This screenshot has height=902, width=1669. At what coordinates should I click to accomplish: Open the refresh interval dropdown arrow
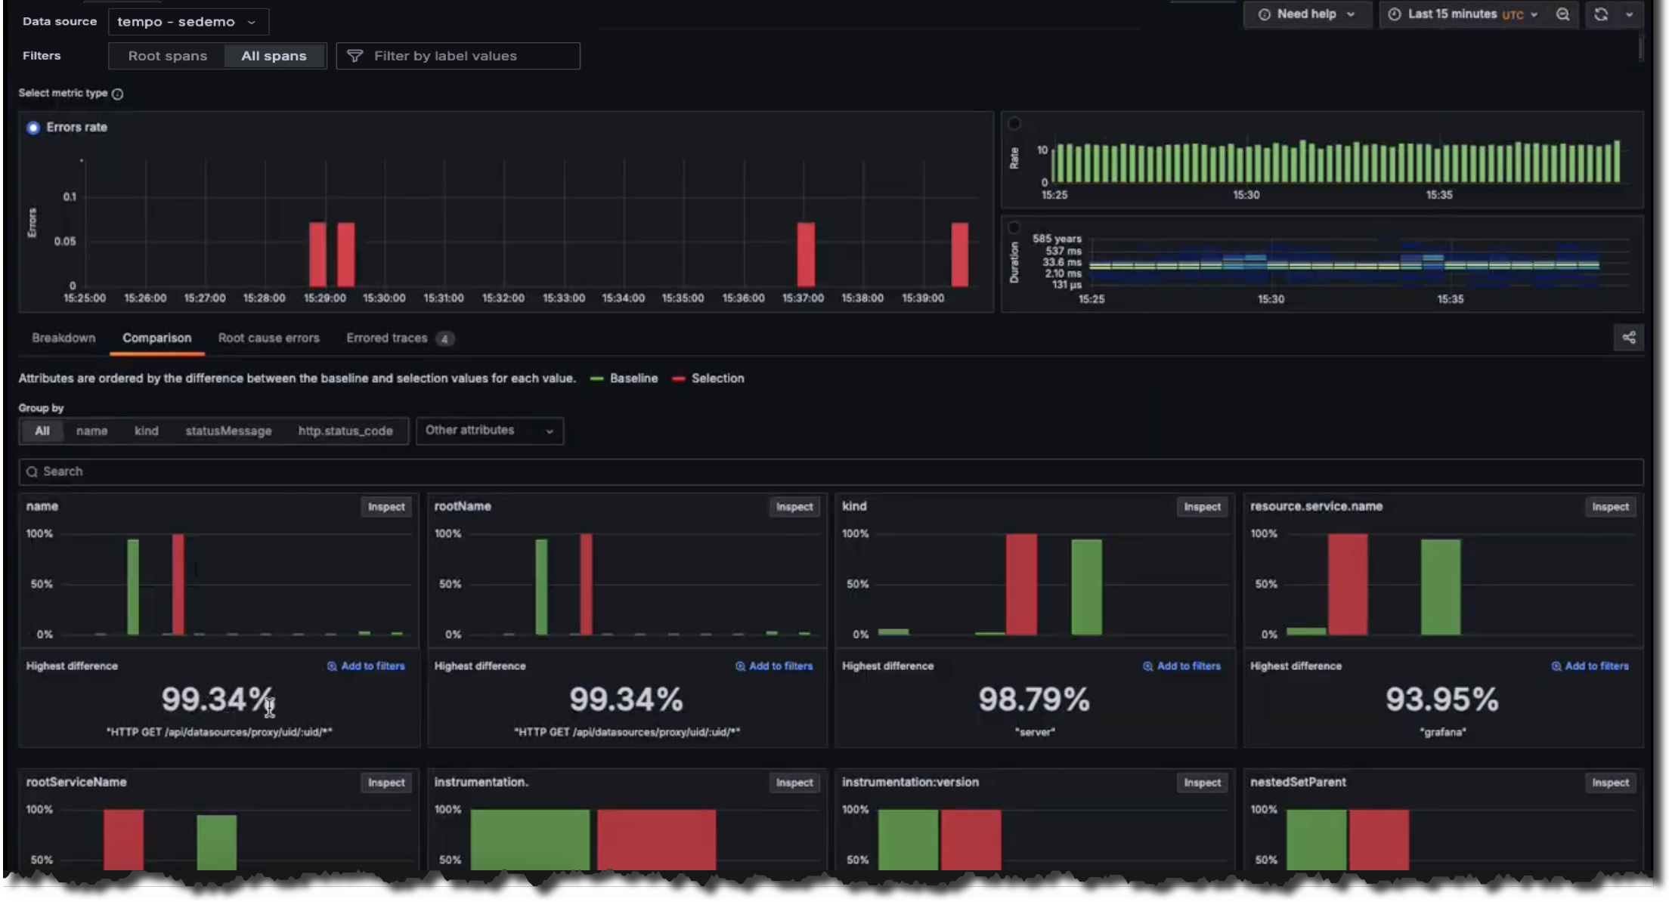pyautogui.click(x=1629, y=14)
